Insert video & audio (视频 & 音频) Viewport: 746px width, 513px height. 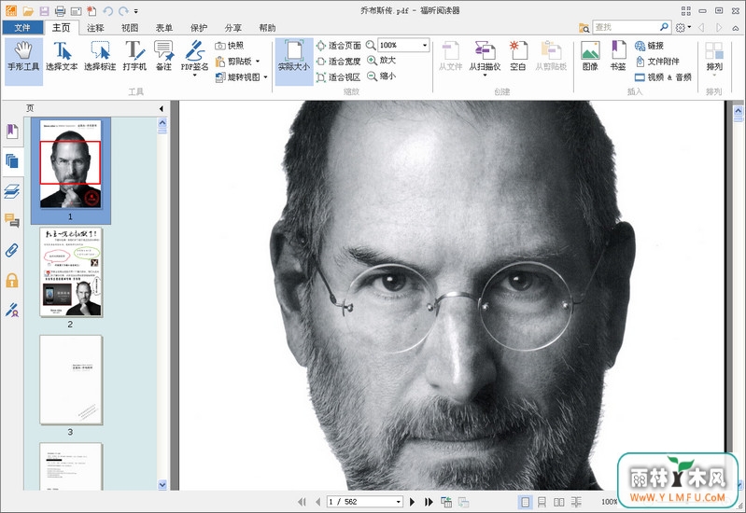coord(663,77)
